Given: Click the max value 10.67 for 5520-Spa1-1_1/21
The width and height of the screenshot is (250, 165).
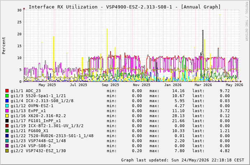Looking at the screenshot, I should 178,96.
